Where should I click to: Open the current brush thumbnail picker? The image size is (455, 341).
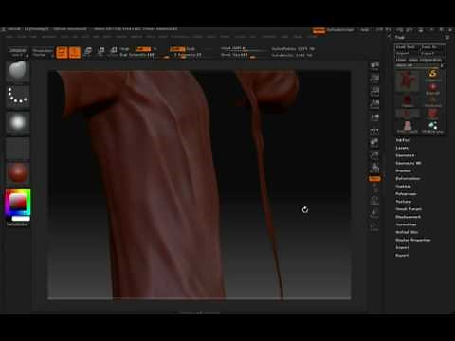coord(18,71)
